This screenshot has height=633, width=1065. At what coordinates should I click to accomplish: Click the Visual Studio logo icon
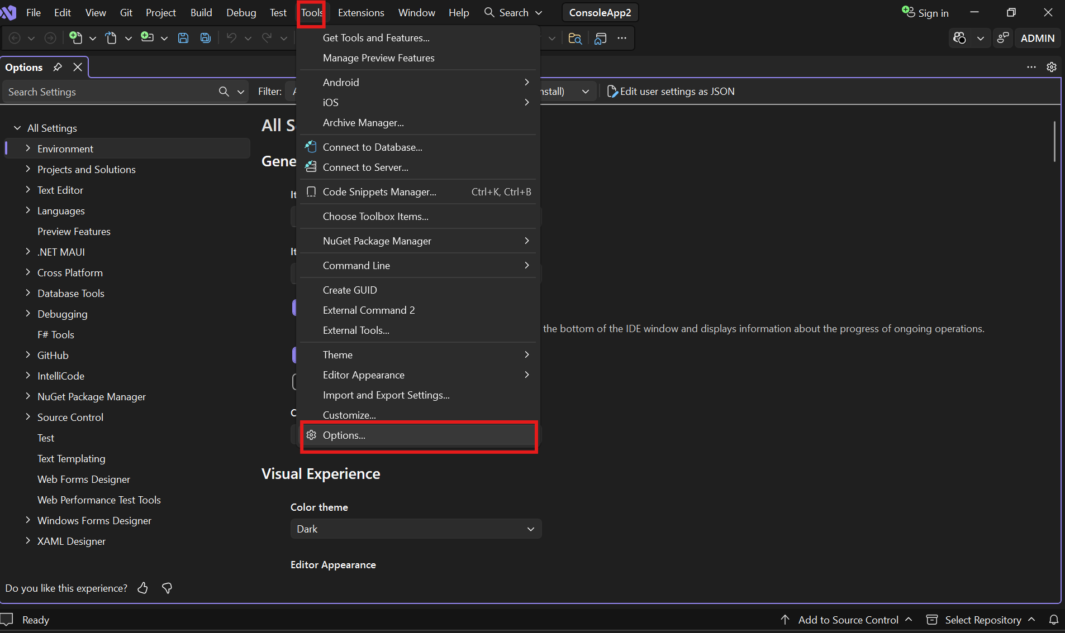9,12
